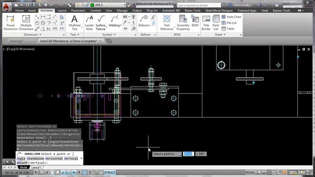
Task: Open the BOM database tool
Action: (195, 21)
